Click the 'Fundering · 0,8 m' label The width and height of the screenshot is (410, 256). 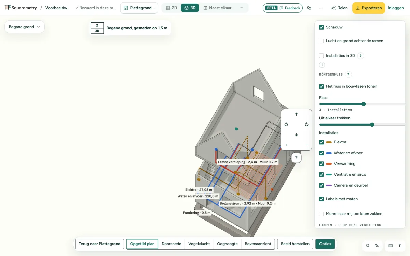[x=197, y=213]
